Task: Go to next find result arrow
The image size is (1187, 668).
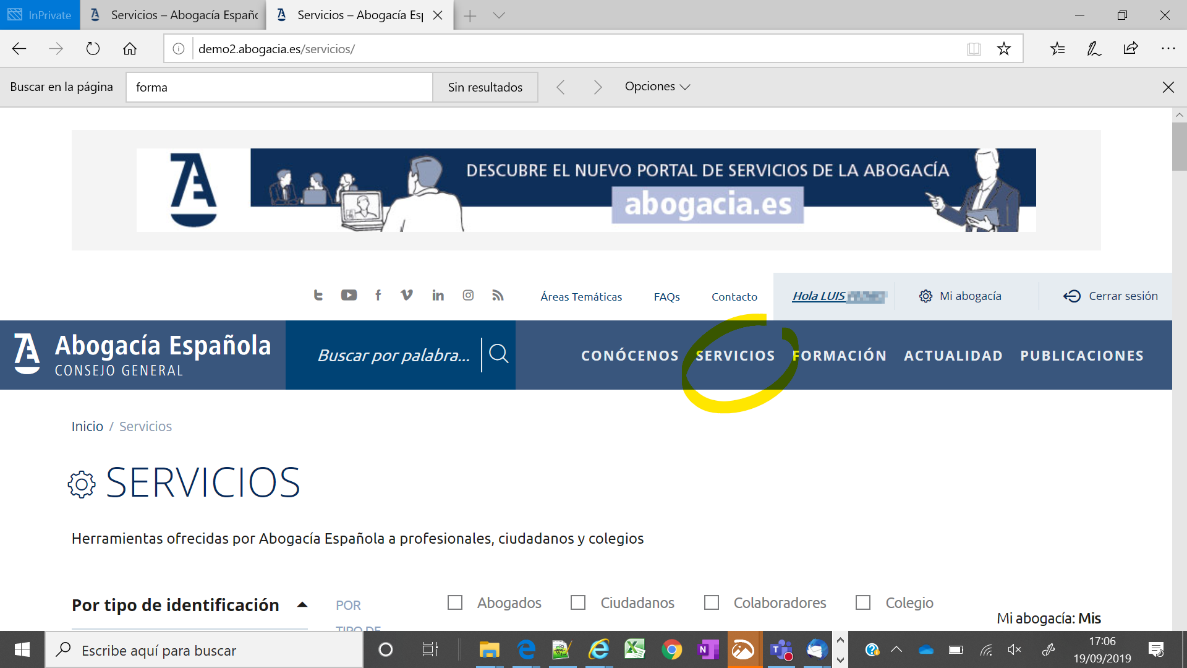Action: (597, 87)
